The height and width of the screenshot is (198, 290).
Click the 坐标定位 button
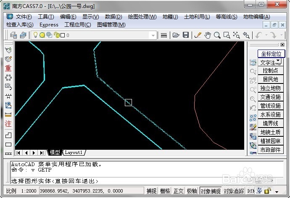pos(271,54)
